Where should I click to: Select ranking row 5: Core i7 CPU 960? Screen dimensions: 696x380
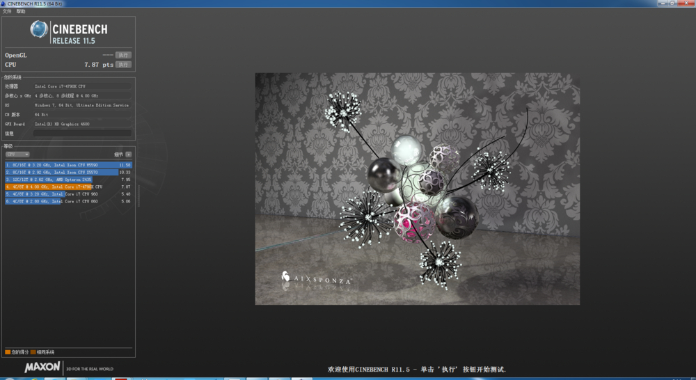coord(68,194)
